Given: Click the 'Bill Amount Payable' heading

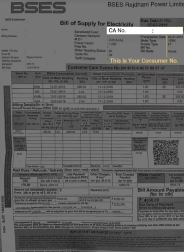Looking at the screenshot, I should (161, 190).
